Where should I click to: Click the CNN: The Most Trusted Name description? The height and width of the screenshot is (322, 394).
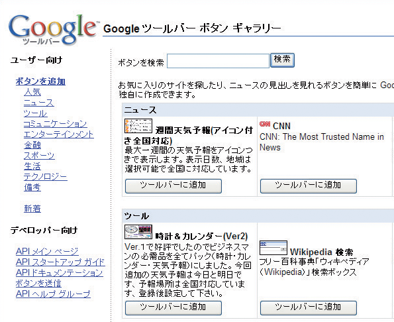click(322, 142)
